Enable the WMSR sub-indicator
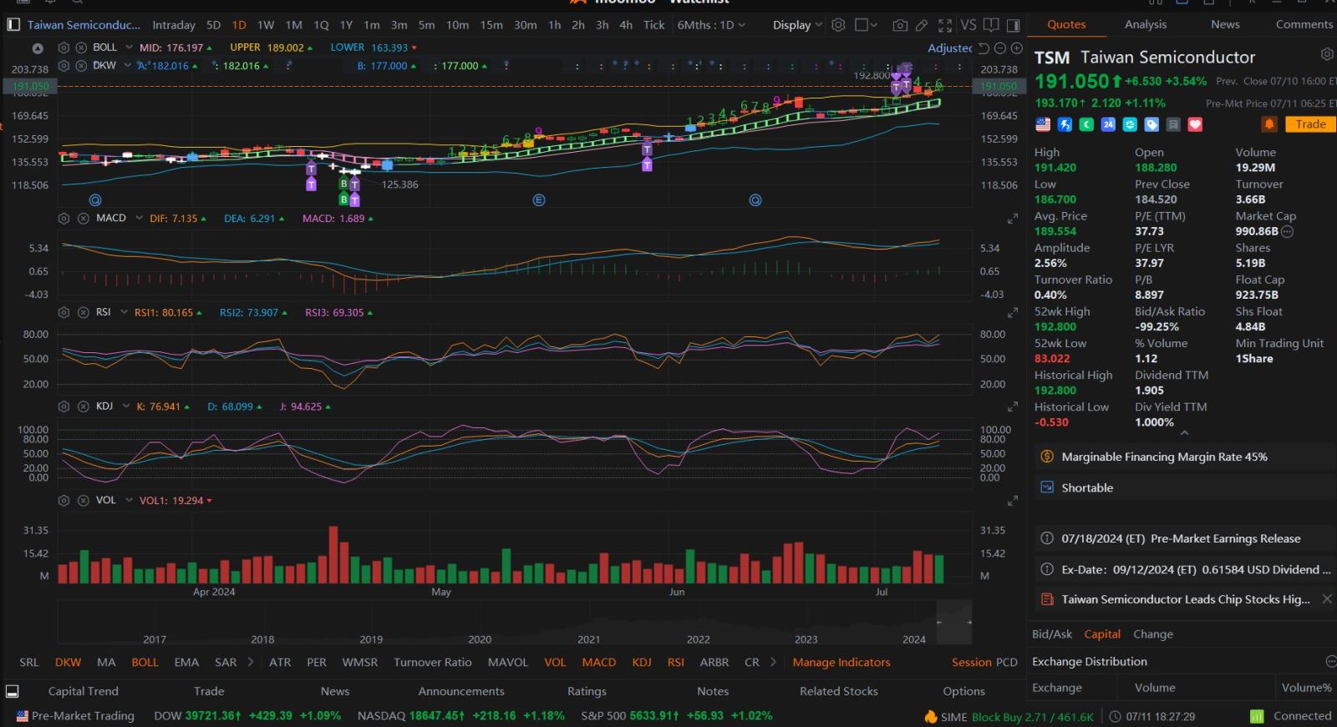This screenshot has width=1337, height=727. [x=360, y=663]
